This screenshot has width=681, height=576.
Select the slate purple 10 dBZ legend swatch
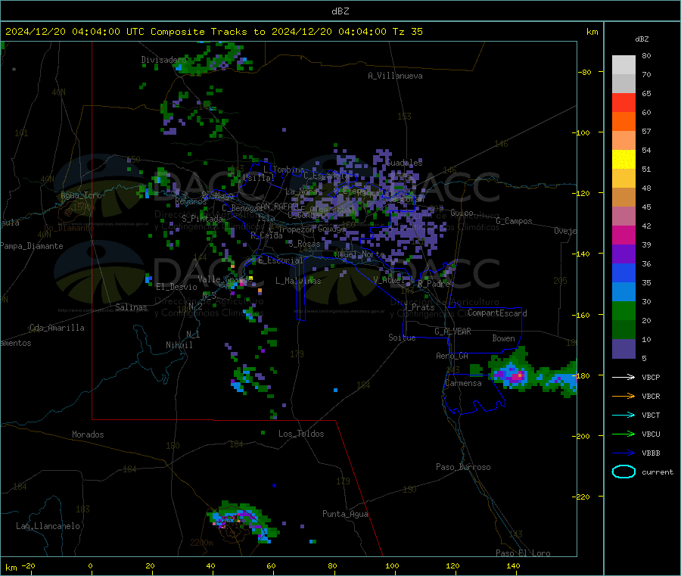click(623, 349)
